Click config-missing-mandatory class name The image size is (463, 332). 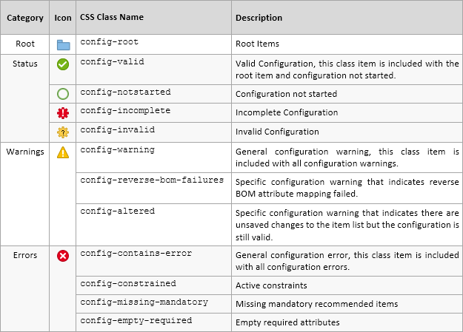[x=144, y=302]
